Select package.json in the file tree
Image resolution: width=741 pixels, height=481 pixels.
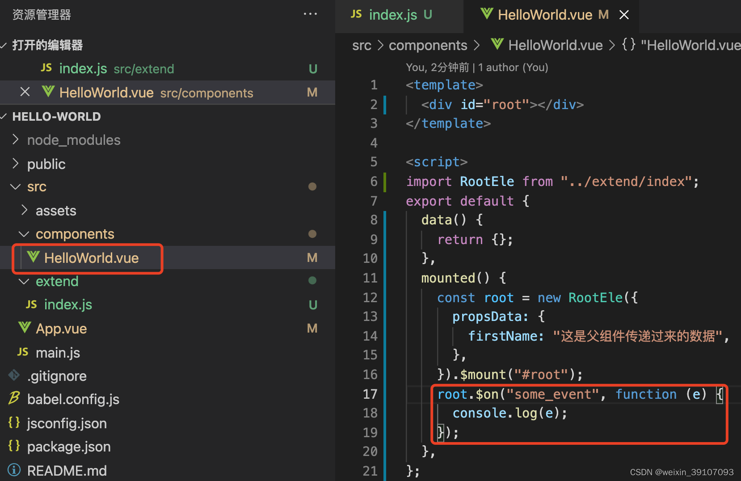coord(69,446)
